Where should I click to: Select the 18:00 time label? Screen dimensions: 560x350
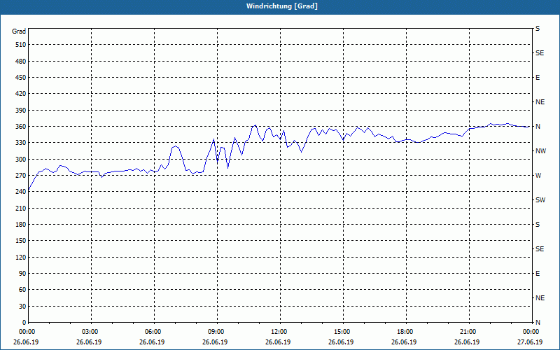[407, 332]
